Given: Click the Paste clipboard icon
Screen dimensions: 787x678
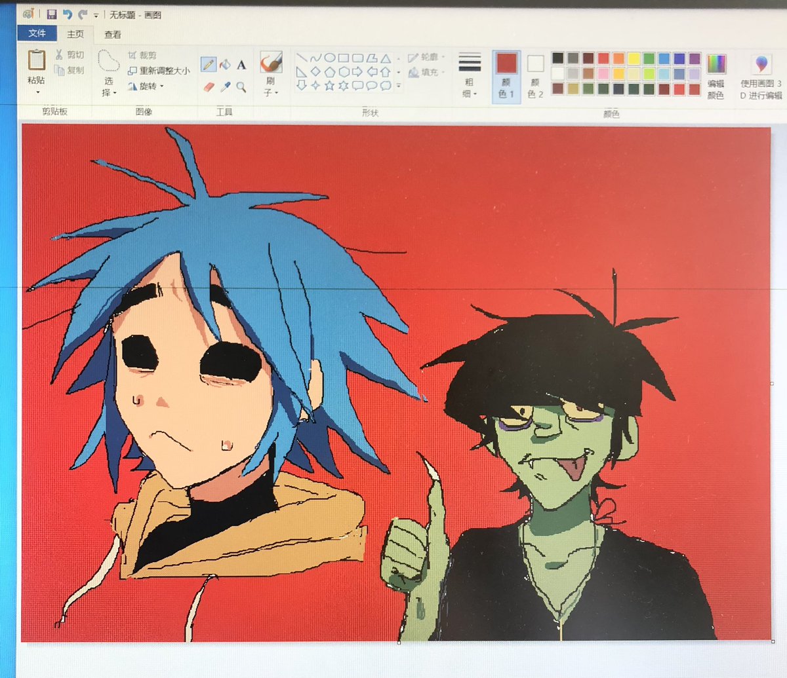Looking at the screenshot, I should (36, 60).
